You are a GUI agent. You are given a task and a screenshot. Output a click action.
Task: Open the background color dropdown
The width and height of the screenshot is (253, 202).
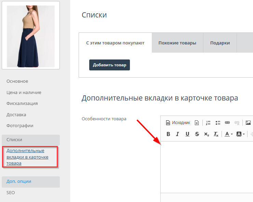pos(241,134)
